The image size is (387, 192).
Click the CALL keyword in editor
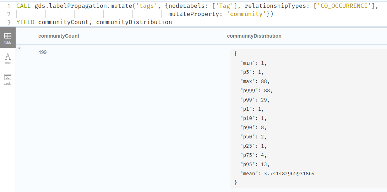23,6
